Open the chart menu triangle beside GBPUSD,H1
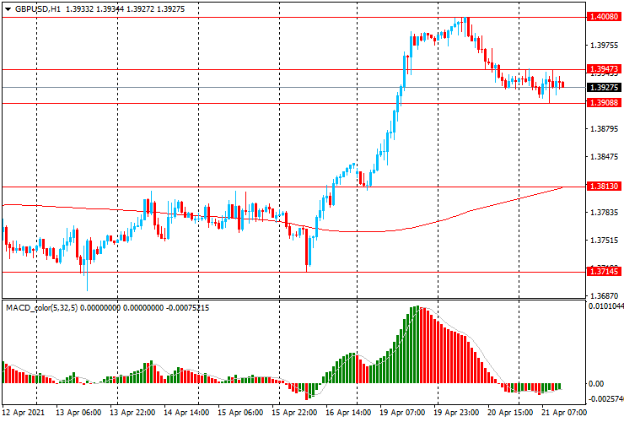624x422 pixels. click(8, 9)
